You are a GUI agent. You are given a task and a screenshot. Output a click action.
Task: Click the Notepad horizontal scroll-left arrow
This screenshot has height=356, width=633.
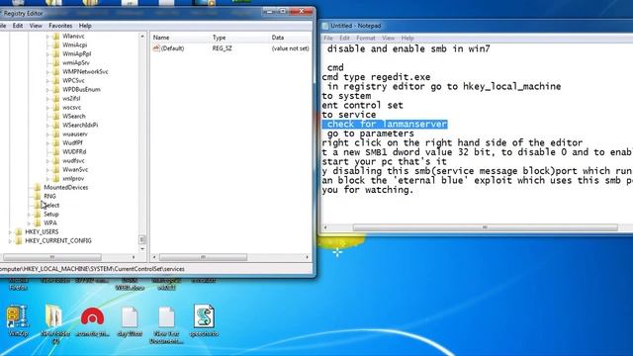point(325,227)
